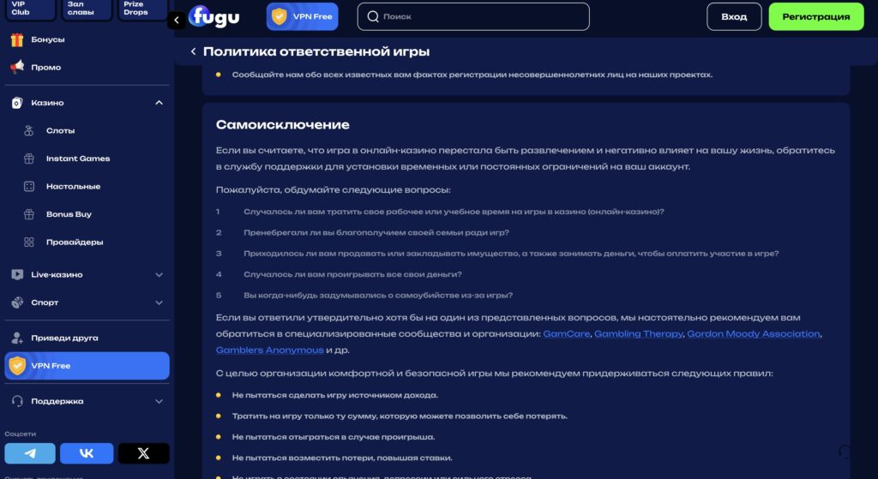This screenshot has height=479, width=878.
Task: Open the Gamblers Anonymous link
Action: click(x=269, y=350)
